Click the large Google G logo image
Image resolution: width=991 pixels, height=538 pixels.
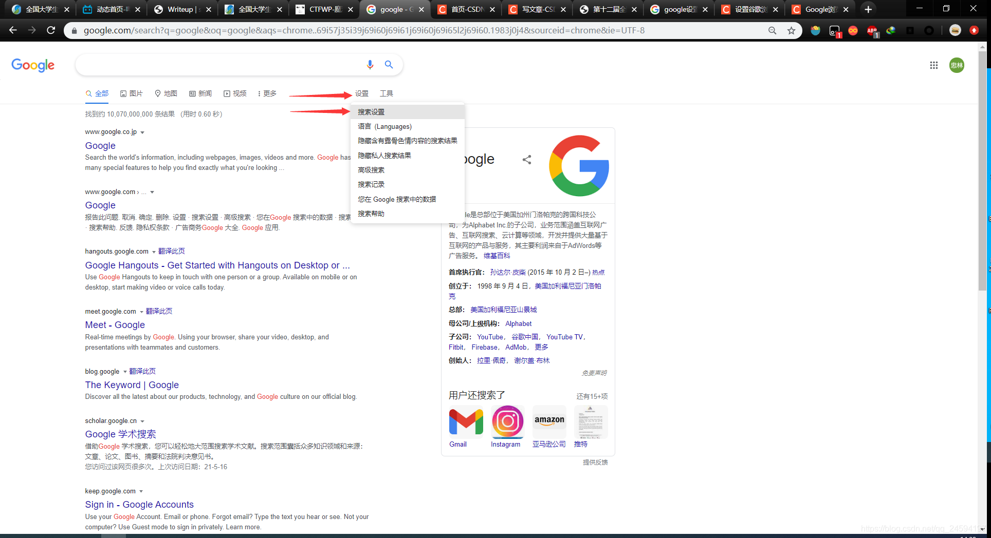point(579,165)
